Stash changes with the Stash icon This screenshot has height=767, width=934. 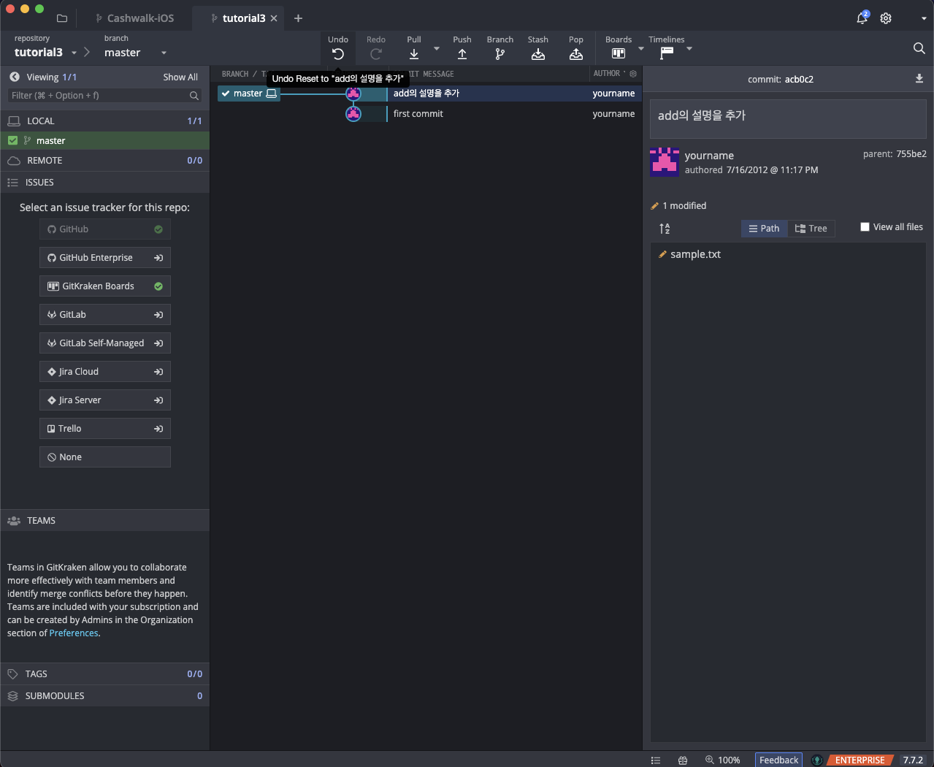[538, 54]
